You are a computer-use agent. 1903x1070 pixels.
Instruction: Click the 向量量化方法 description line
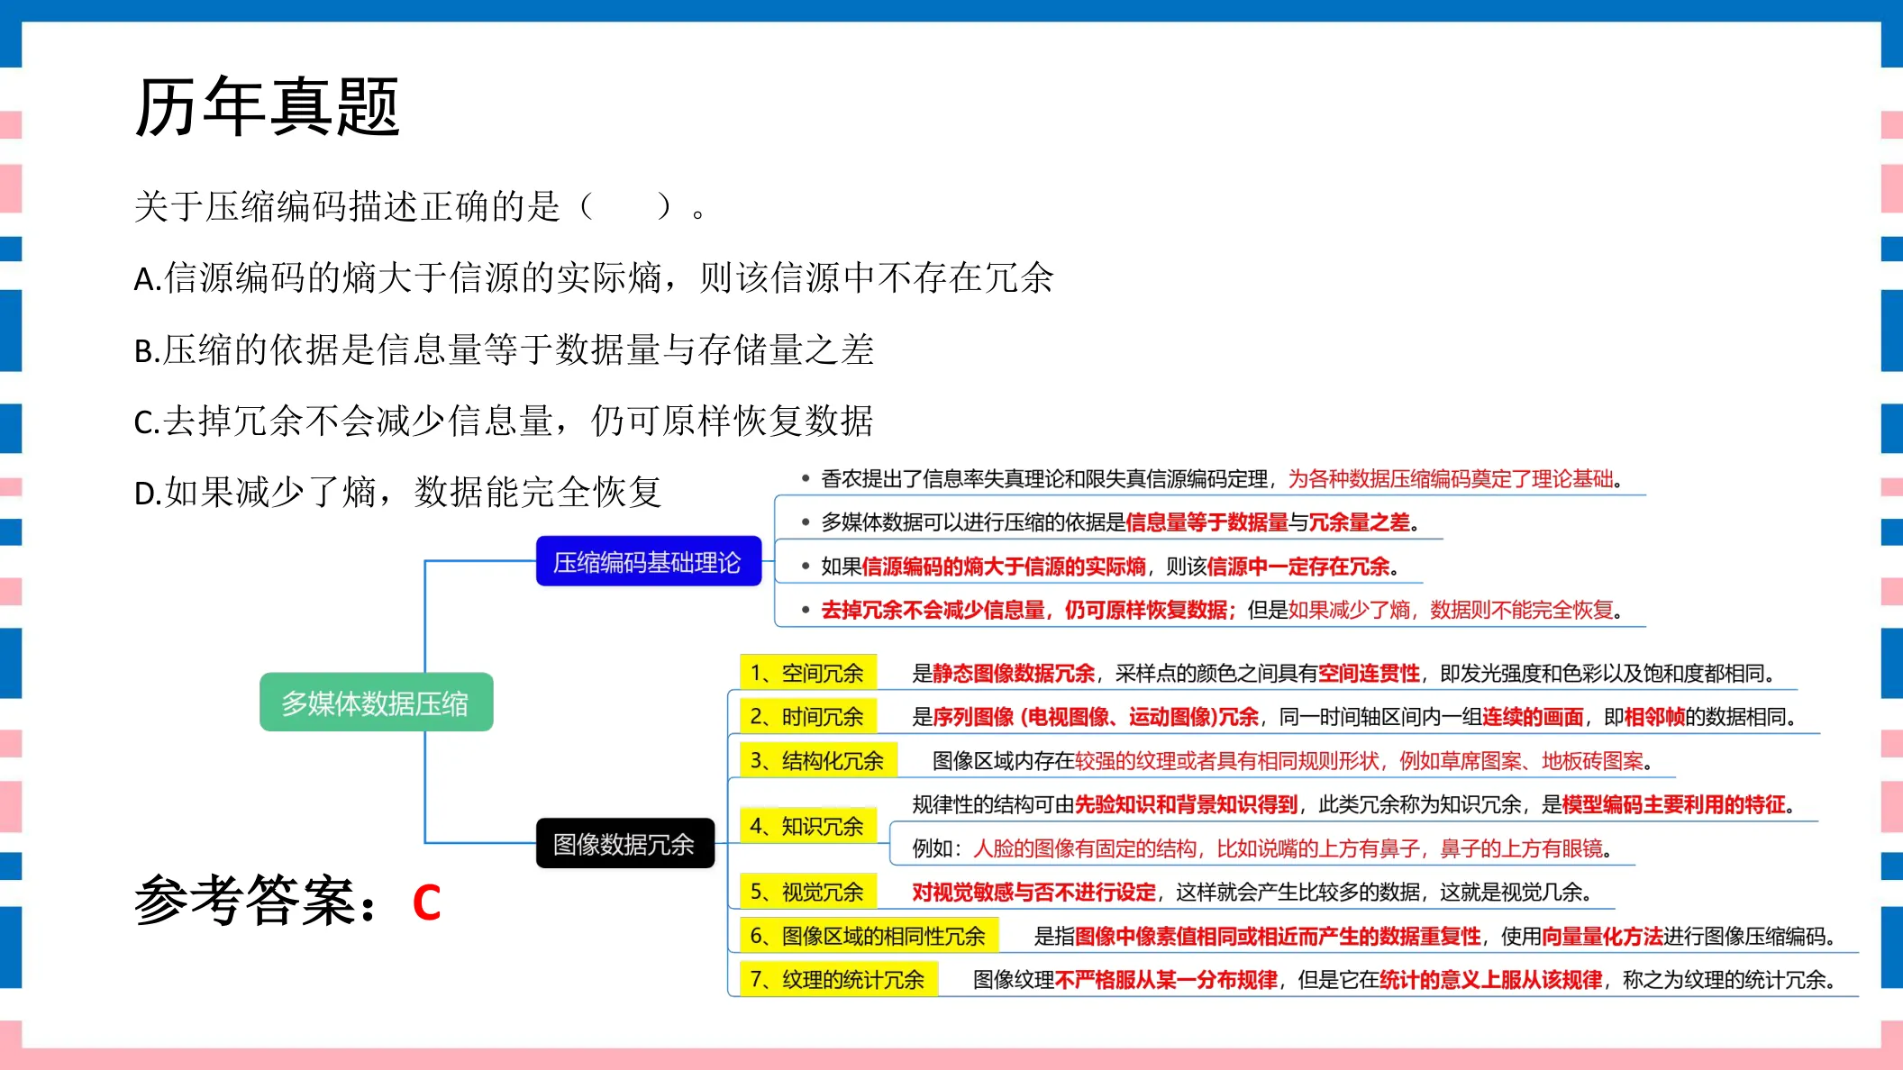1437,936
